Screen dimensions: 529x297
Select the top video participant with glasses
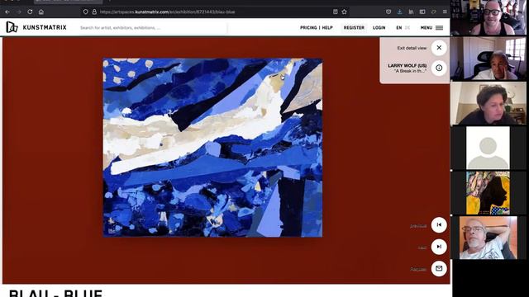[488, 17]
